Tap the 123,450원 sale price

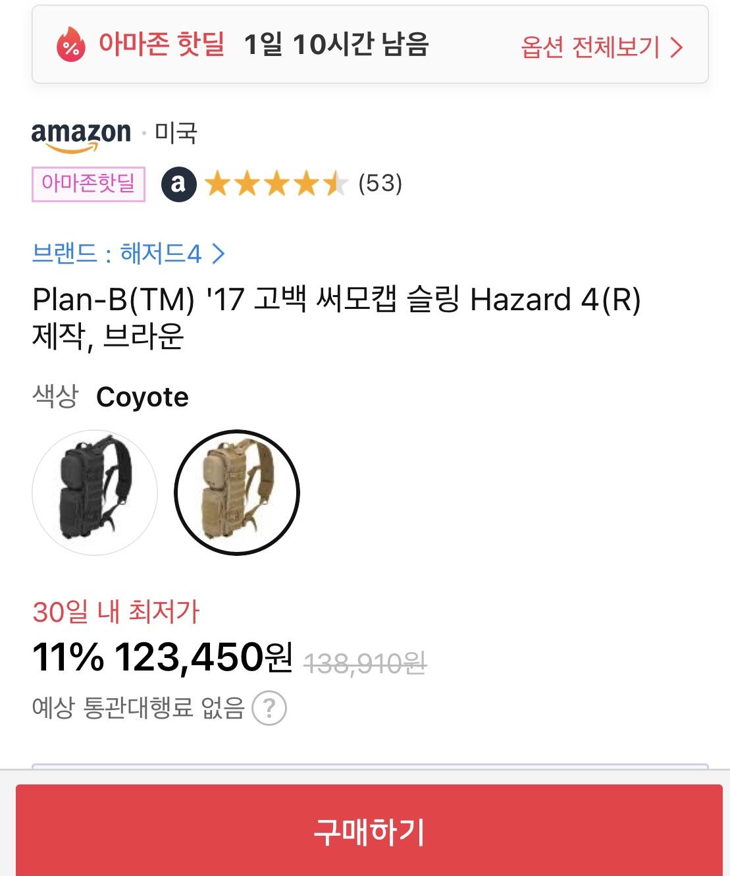pyautogui.click(x=203, y=657)
